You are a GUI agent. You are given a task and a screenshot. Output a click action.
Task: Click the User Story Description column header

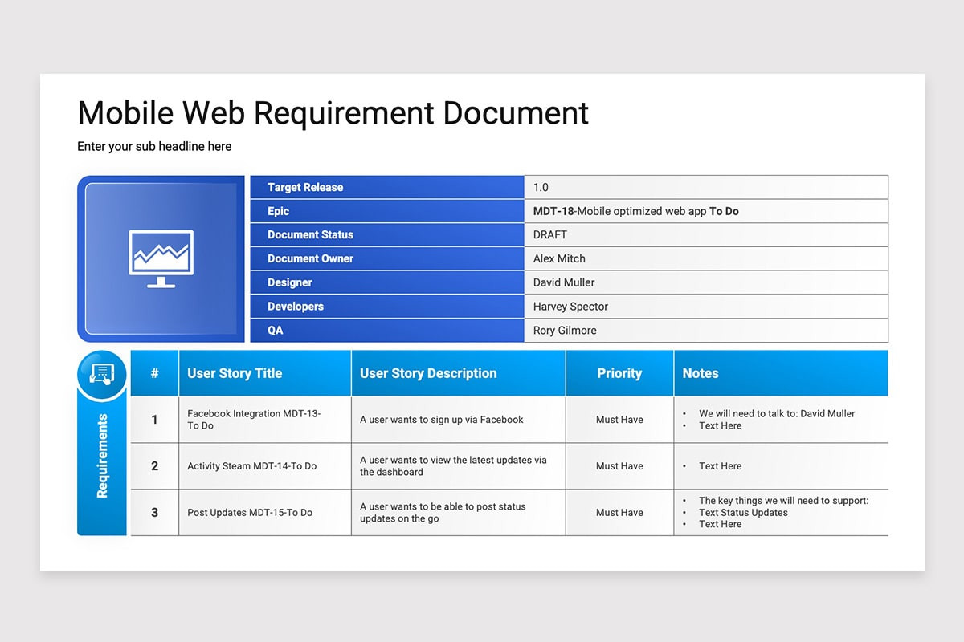459,373
